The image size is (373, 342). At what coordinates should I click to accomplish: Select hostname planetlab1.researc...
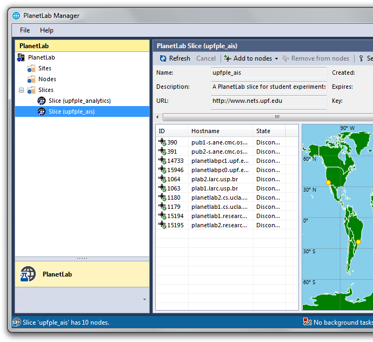[219, 216]
